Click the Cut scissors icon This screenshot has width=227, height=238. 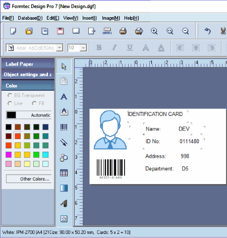point(223,31)
